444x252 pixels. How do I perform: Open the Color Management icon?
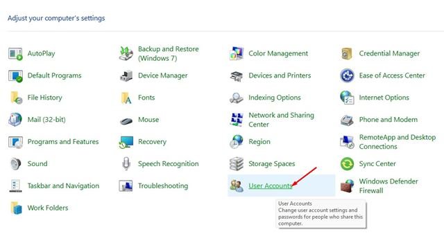click(237, 54)
